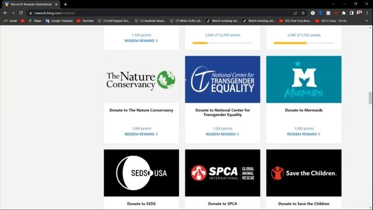Image resolution: width=373 pixels, height=210 pixels.
Task: Click the 5,500 points progress bar
Action: coord(304,43)
